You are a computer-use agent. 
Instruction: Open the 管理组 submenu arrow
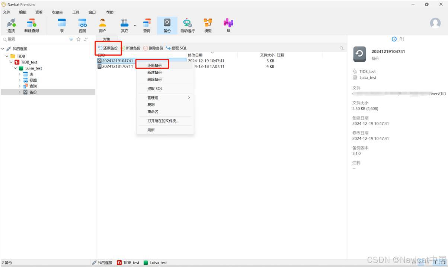[189, 98]
